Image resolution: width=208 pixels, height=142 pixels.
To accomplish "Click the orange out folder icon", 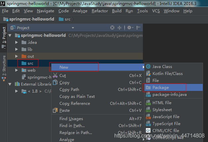I will click(24, 56).
